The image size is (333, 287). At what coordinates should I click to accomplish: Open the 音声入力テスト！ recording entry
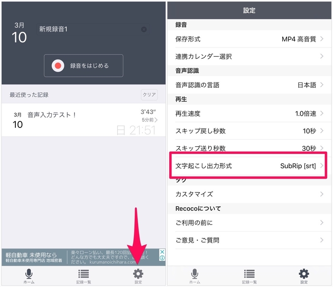[83, 120]
